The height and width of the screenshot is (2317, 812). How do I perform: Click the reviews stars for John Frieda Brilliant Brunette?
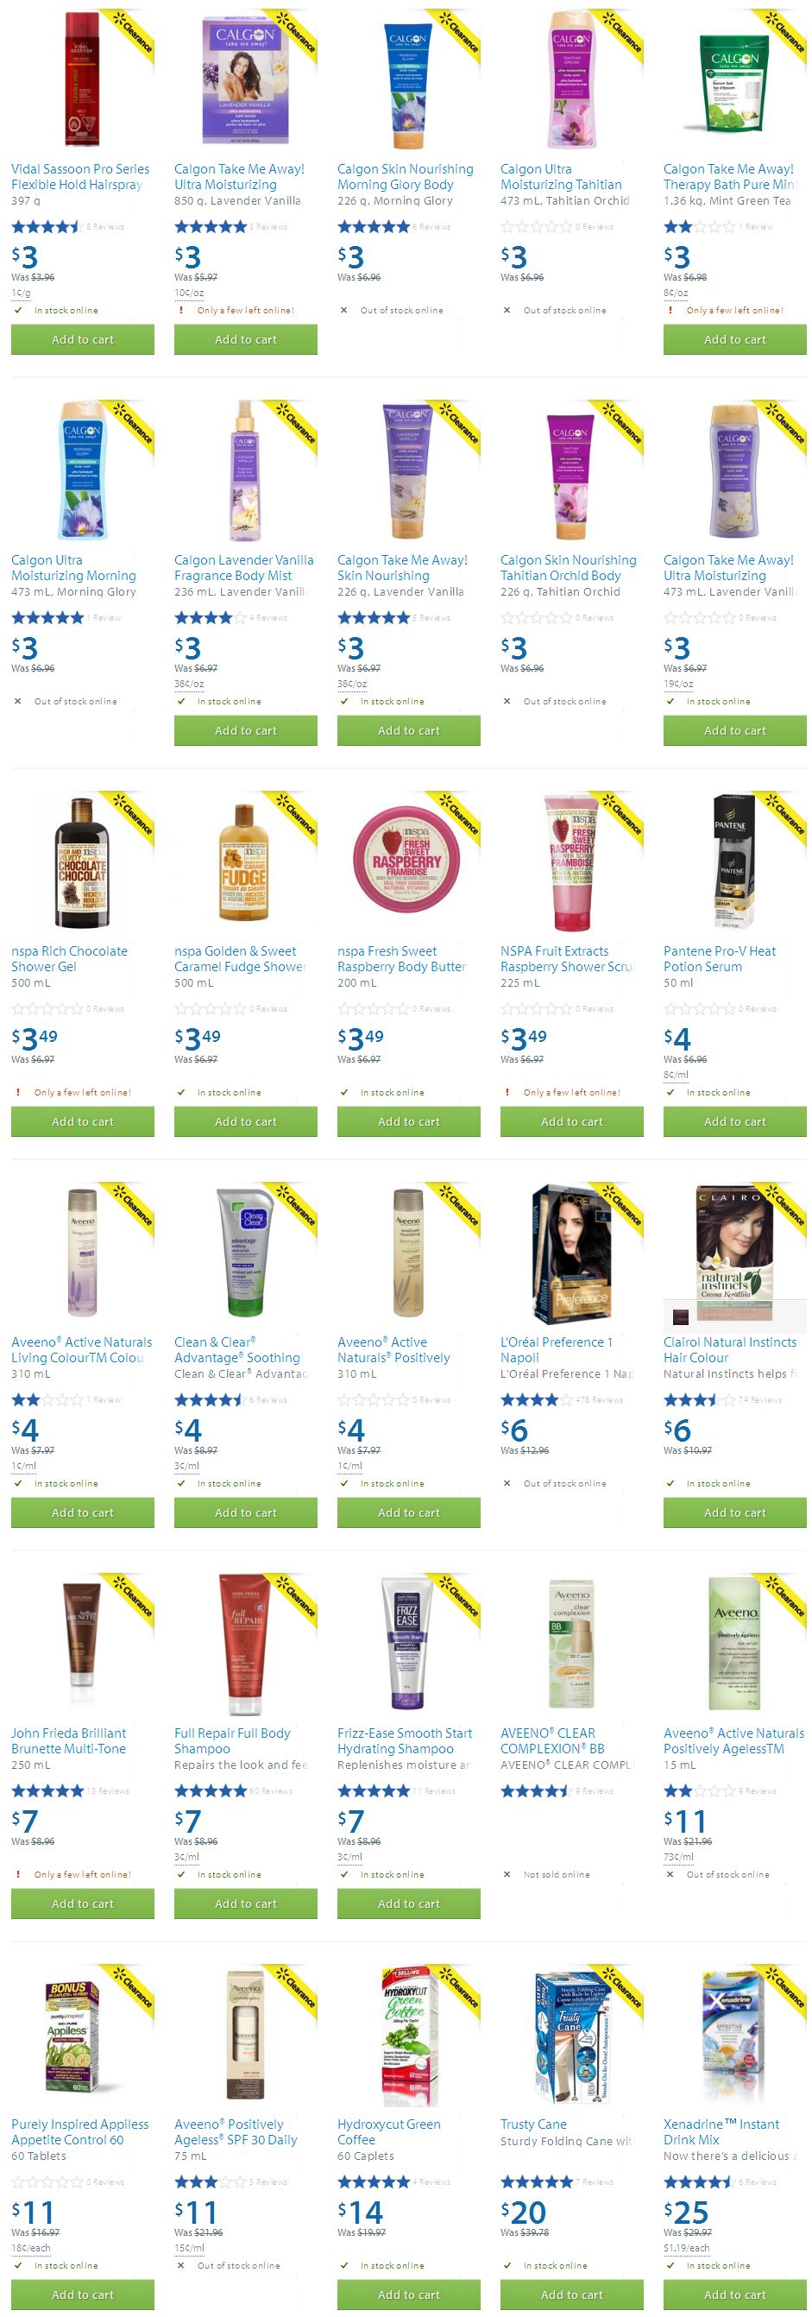[x=47, y=1790]
